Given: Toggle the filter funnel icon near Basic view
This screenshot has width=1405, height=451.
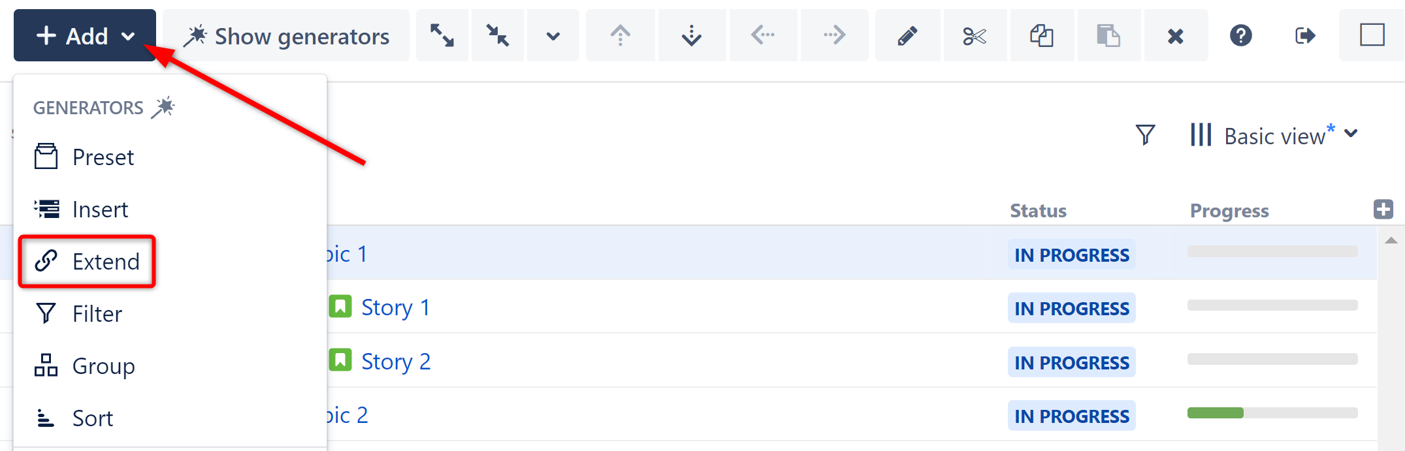Looking at the screenshot, I should 1145,135.
